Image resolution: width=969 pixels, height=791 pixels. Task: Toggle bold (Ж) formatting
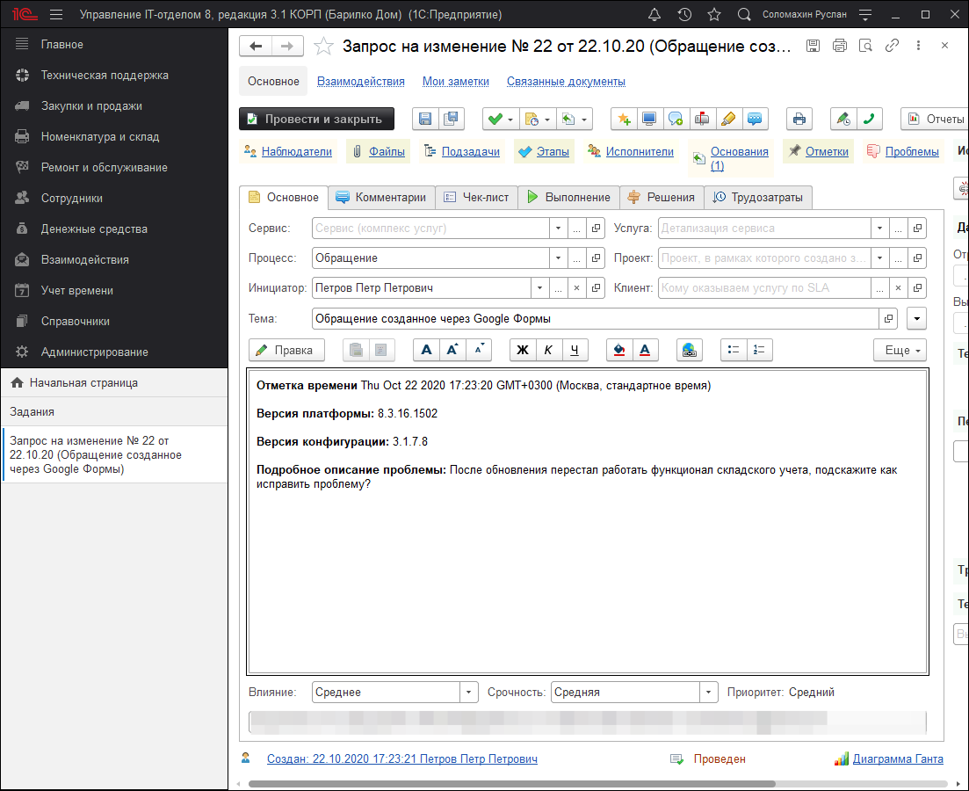tap(523, 350)
